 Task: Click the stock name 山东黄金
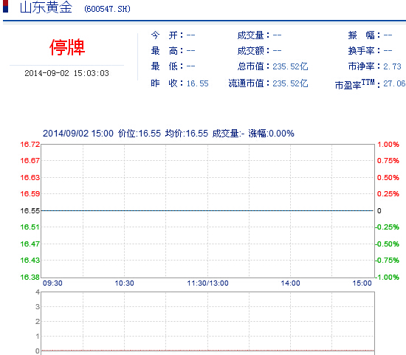(46, 7)
